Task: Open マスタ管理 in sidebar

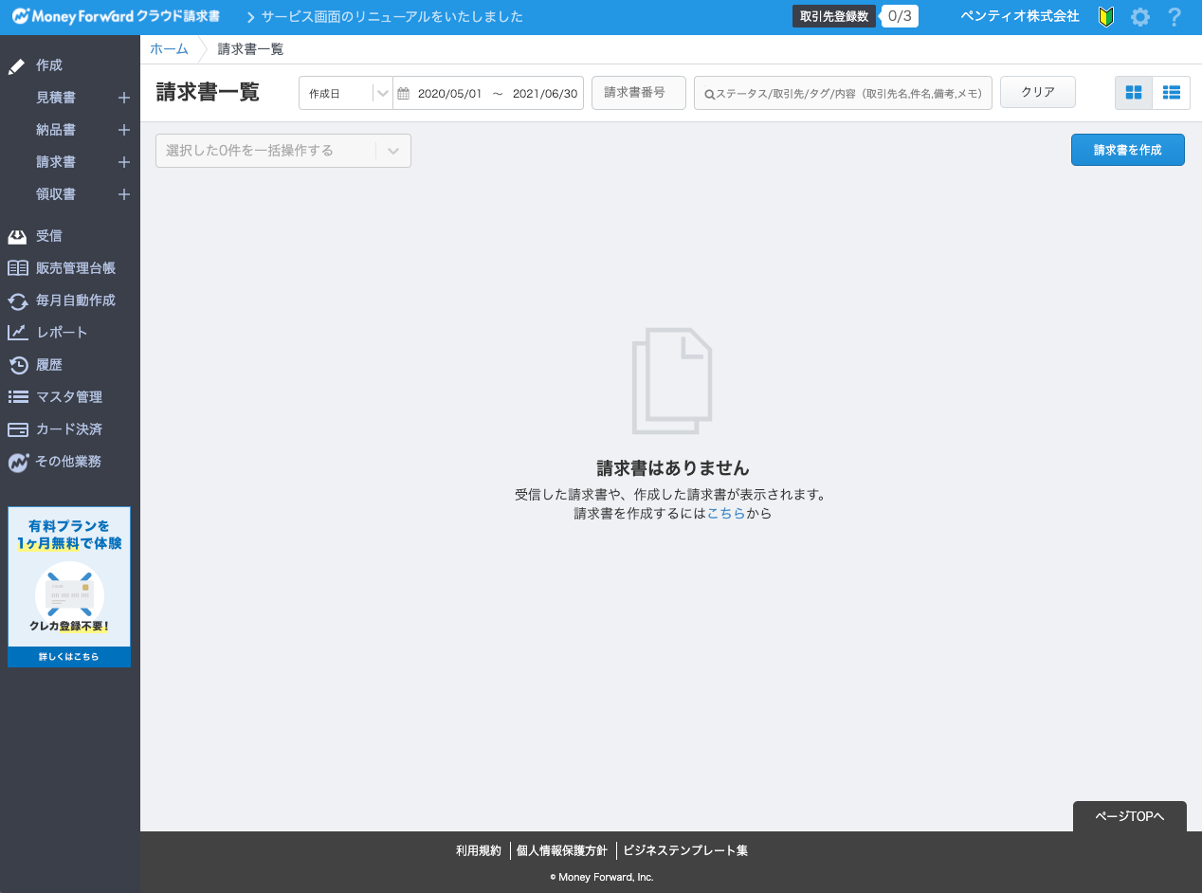Action: coord(69,397)
